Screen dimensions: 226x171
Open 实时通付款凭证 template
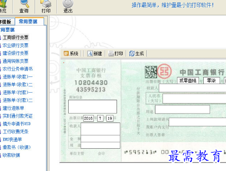click(18, 116)
